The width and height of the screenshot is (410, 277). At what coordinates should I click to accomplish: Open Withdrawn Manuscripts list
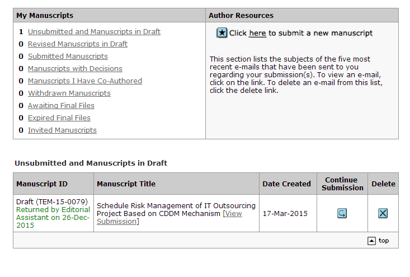(69, 93)
